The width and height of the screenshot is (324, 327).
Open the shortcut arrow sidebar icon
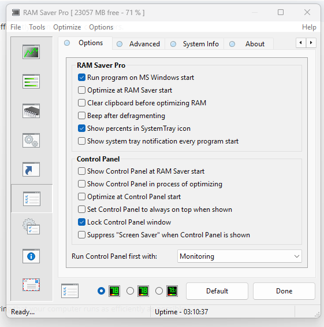pos(31,170)
